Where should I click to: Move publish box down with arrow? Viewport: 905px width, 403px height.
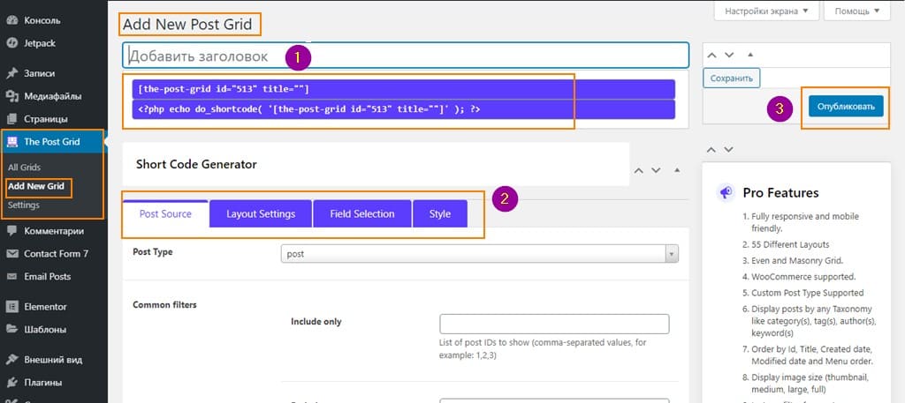[x=729, y=56]
